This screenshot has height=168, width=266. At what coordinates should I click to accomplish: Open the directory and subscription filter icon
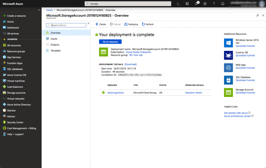pyautogui.click(x=187, y=4)
